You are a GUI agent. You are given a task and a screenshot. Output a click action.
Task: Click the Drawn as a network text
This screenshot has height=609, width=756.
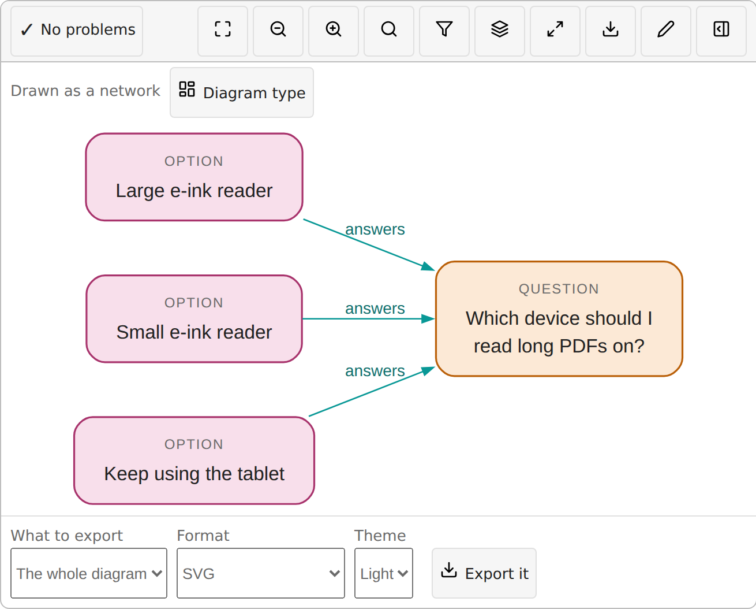tap(85, 91)
